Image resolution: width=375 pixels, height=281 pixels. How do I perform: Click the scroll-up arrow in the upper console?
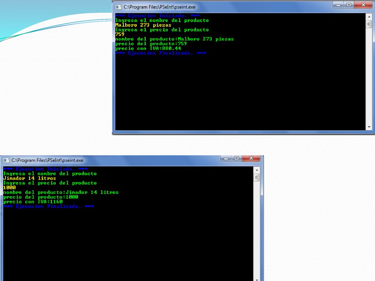click(369, 17)
